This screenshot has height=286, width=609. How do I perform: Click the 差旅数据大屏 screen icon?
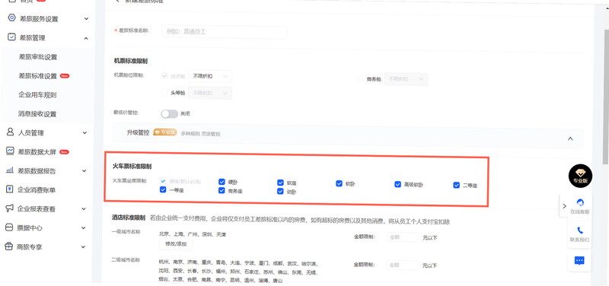10,151
